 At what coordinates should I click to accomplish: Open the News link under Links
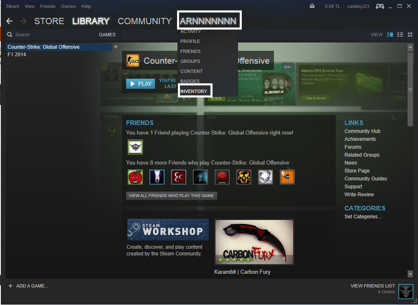point(350,163)
